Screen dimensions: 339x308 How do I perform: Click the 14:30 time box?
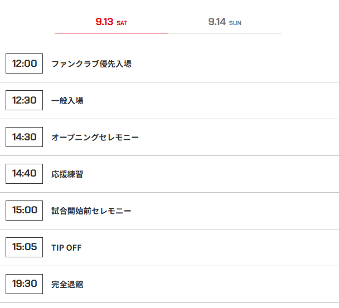point(24,137)
